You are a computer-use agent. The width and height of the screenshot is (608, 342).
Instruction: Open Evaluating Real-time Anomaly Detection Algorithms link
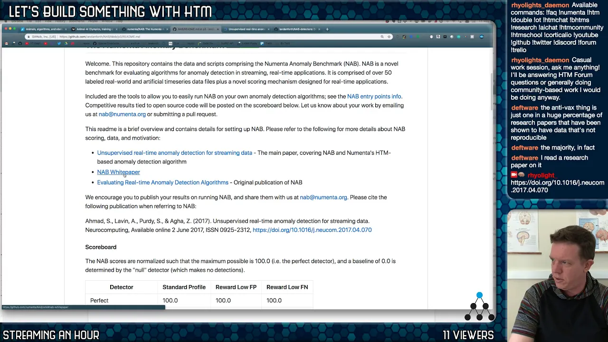162,182
